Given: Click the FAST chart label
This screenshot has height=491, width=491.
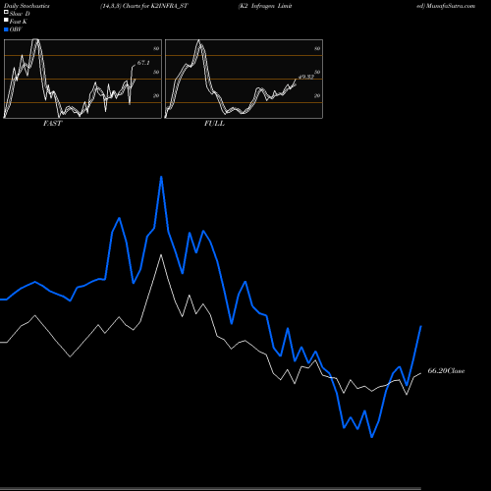Looking at the screenshot, I should coord(52,124).
